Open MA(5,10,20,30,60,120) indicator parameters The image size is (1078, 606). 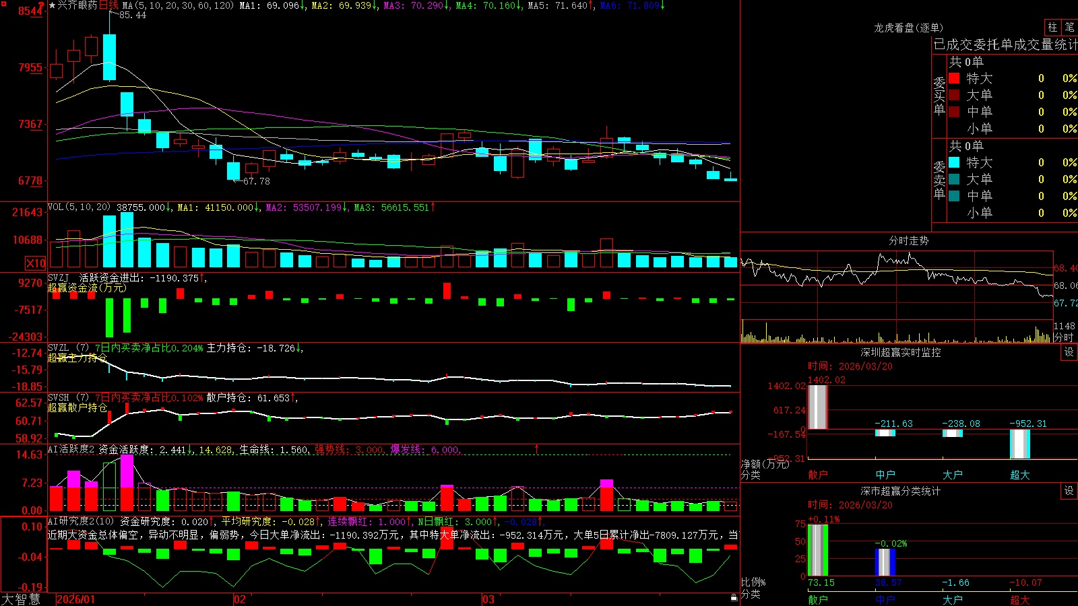[x=178, y=5]
